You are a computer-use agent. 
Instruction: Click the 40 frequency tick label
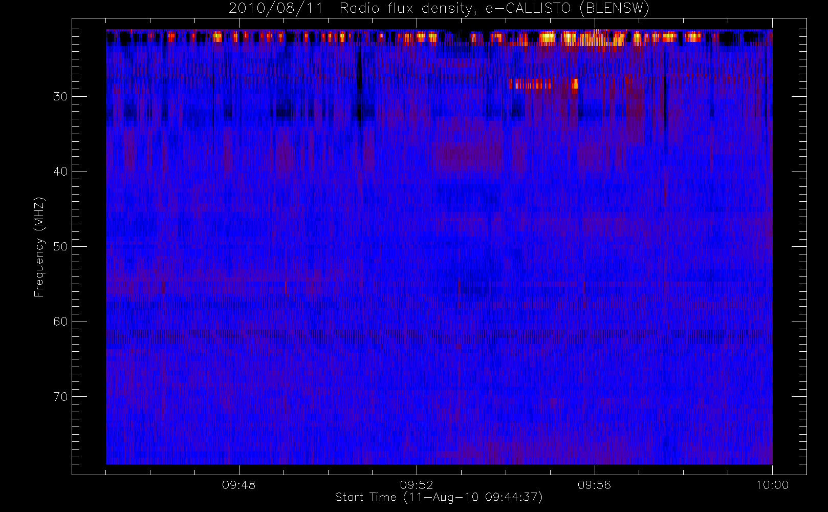[60, 172]
